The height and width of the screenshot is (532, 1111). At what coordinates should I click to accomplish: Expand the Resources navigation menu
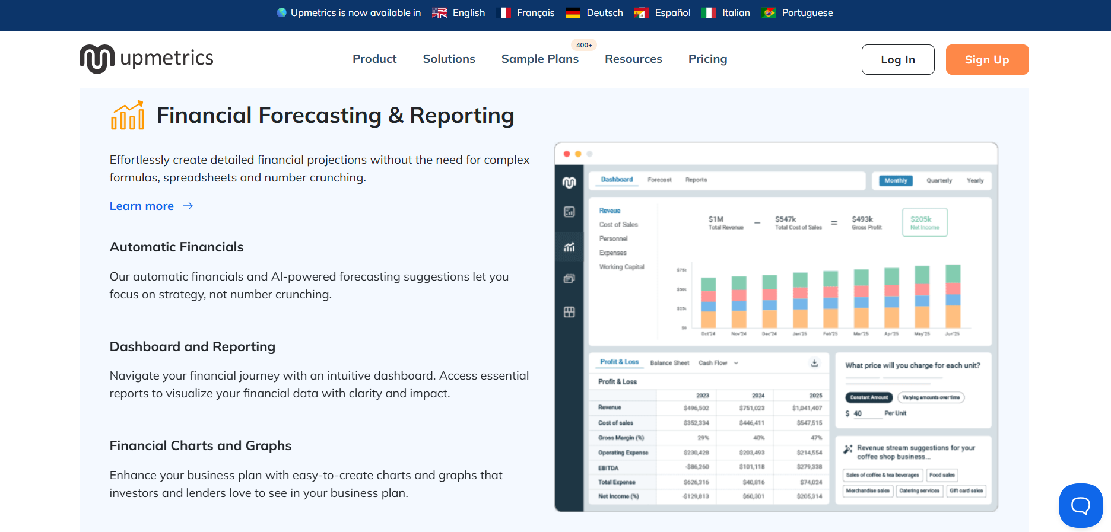633,59
